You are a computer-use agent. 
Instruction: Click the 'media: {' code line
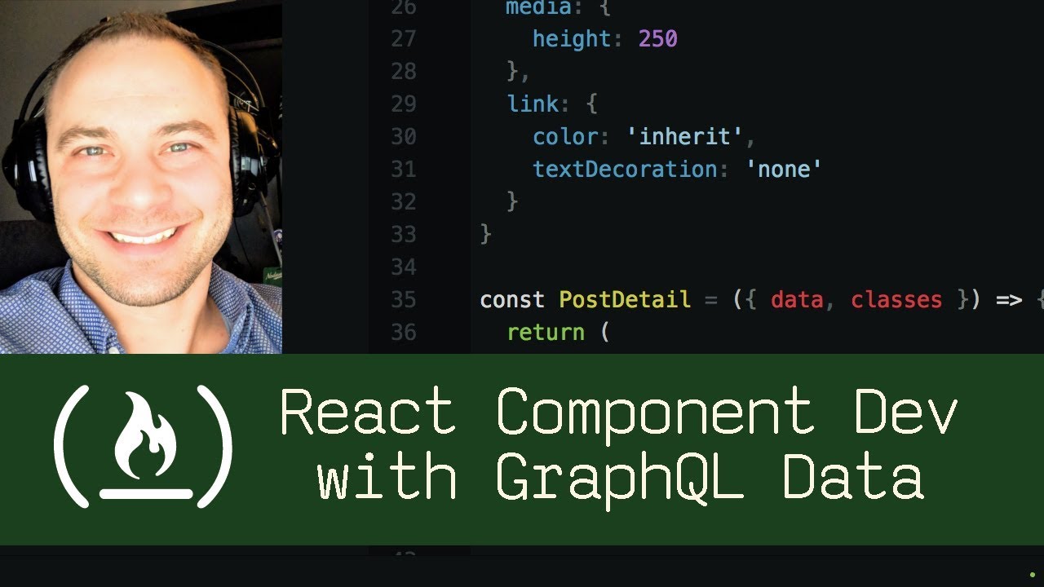[558, 7]
